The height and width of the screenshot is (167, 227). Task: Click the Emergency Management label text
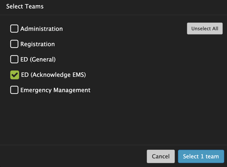coord(55,90)
